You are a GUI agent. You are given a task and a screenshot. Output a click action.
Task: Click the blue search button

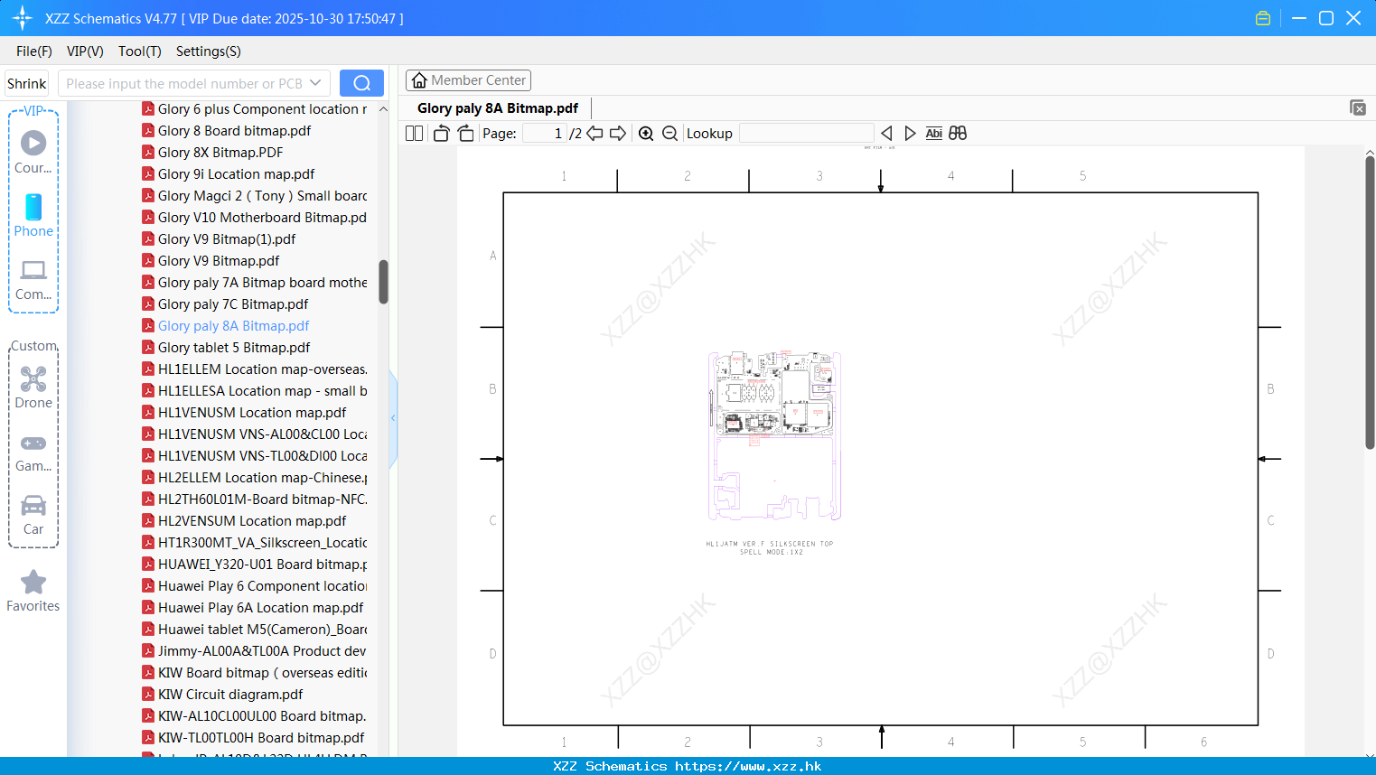(361, 83)
